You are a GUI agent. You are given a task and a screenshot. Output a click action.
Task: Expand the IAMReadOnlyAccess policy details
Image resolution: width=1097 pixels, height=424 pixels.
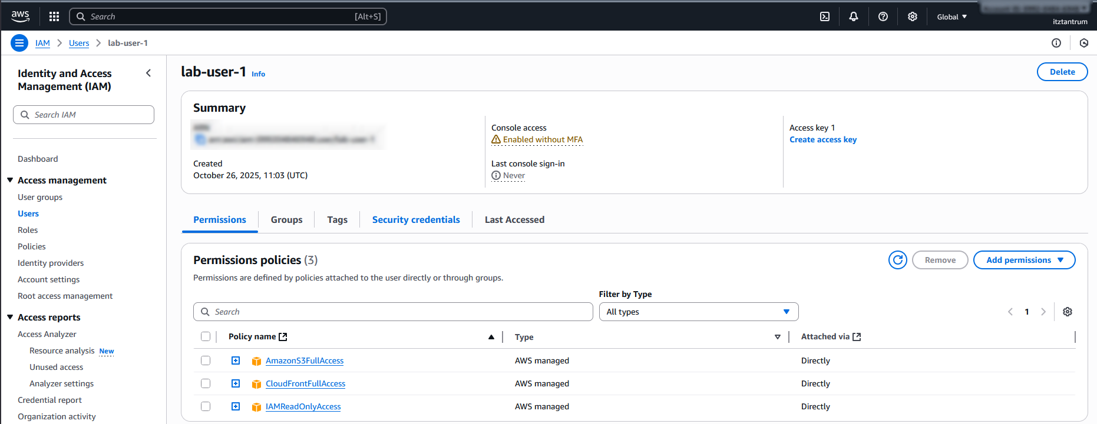tap(236, 406)
